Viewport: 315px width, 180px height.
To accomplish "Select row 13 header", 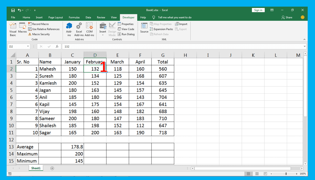I will click(11, 147).
